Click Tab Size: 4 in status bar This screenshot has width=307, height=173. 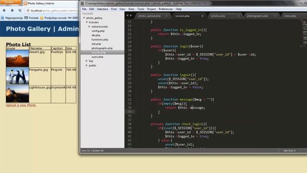click(289, 150)
